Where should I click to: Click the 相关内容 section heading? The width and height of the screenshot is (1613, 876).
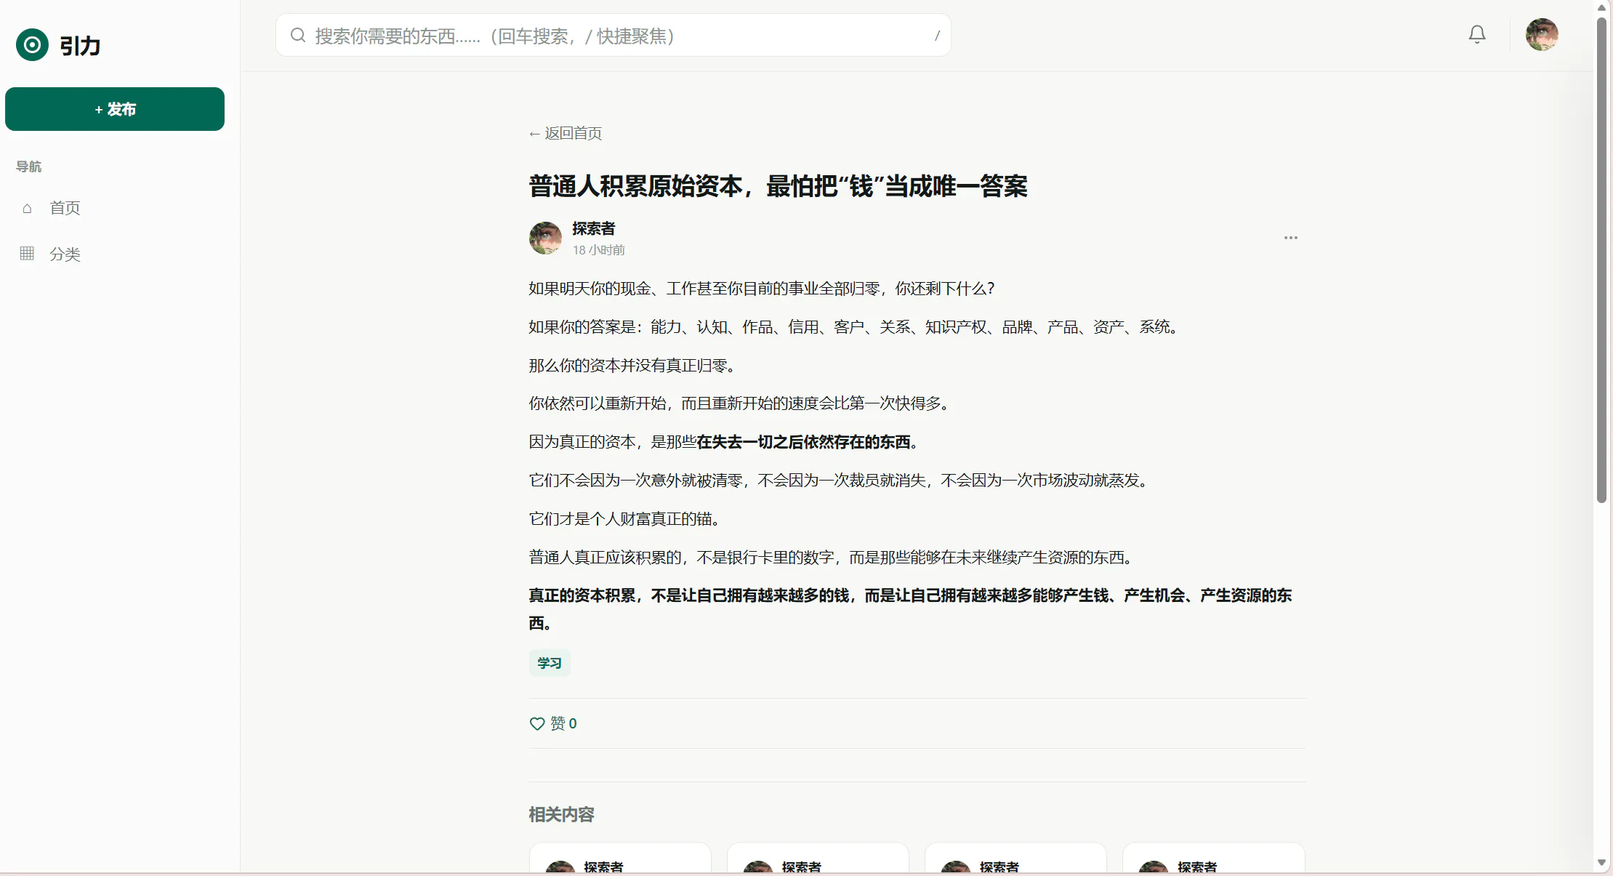click(x=561, y=815)
